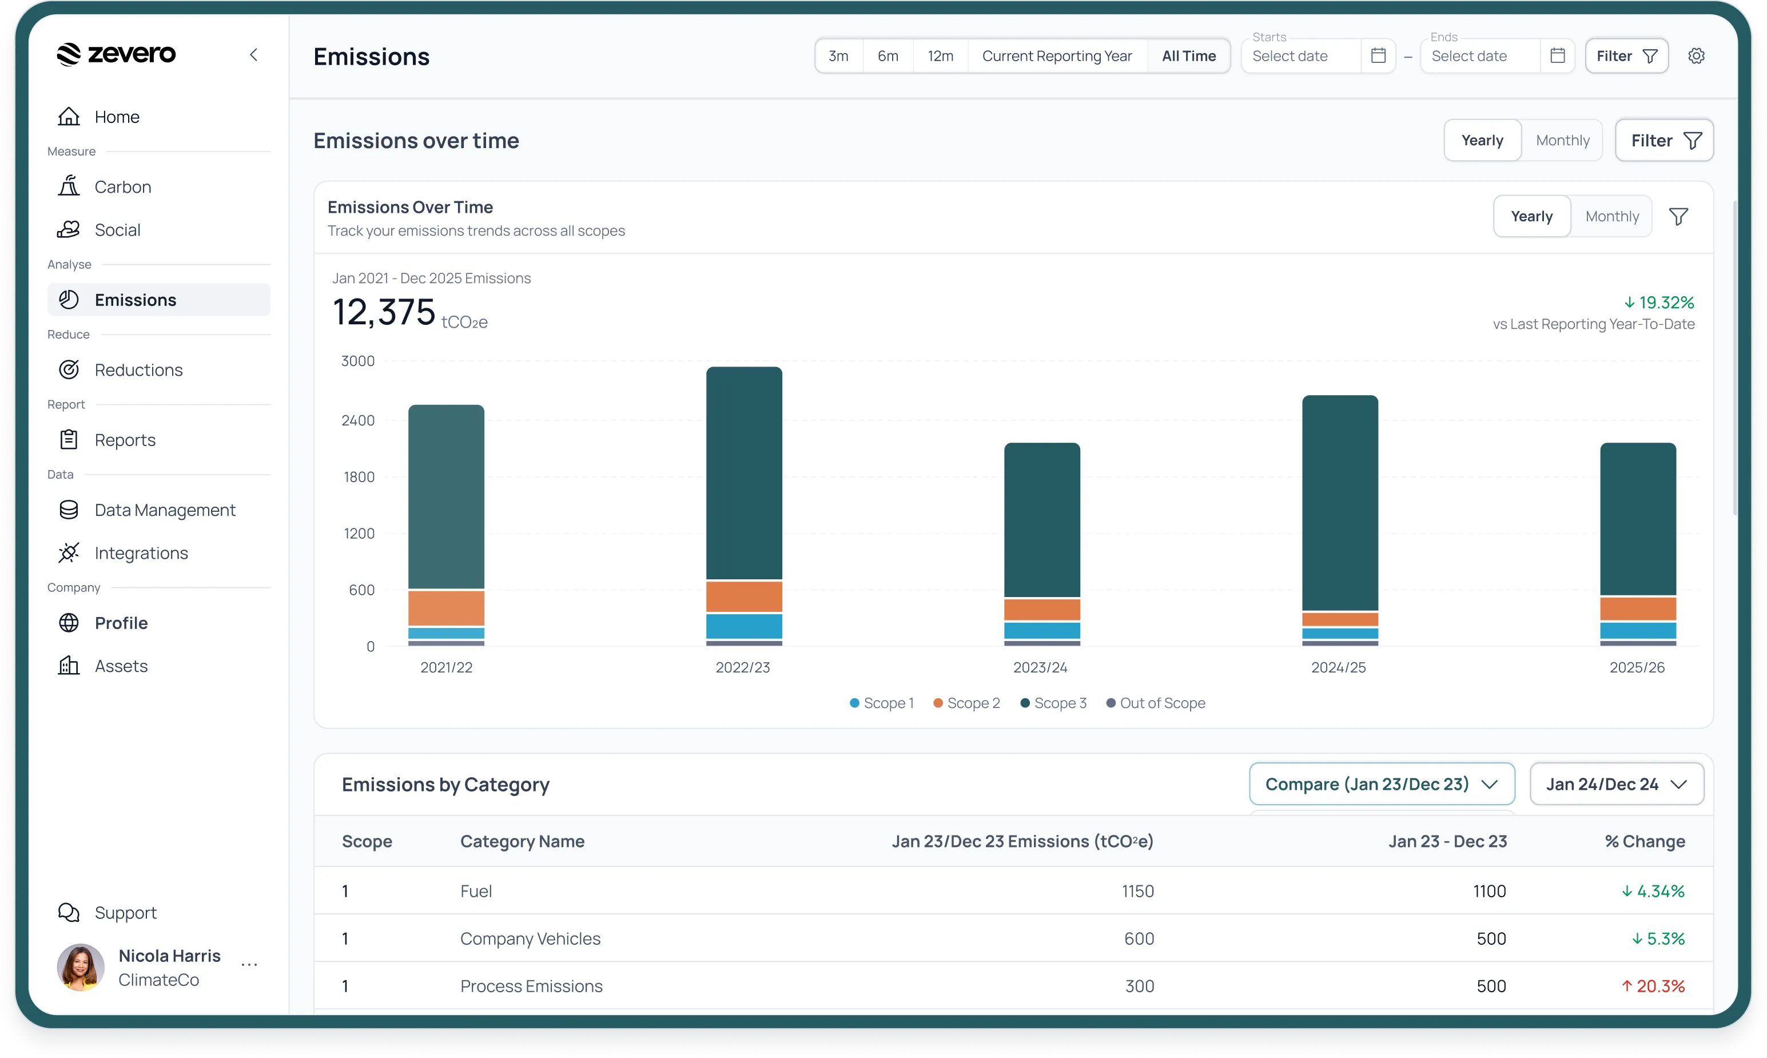Open Nicola Harris account options (three dots)

coord(249,965)
